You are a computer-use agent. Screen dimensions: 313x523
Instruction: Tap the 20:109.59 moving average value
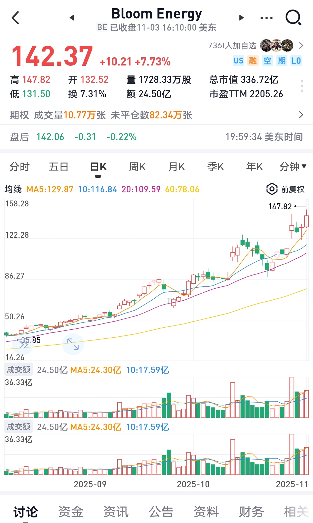pyautogui.click(x=141, y=189)
